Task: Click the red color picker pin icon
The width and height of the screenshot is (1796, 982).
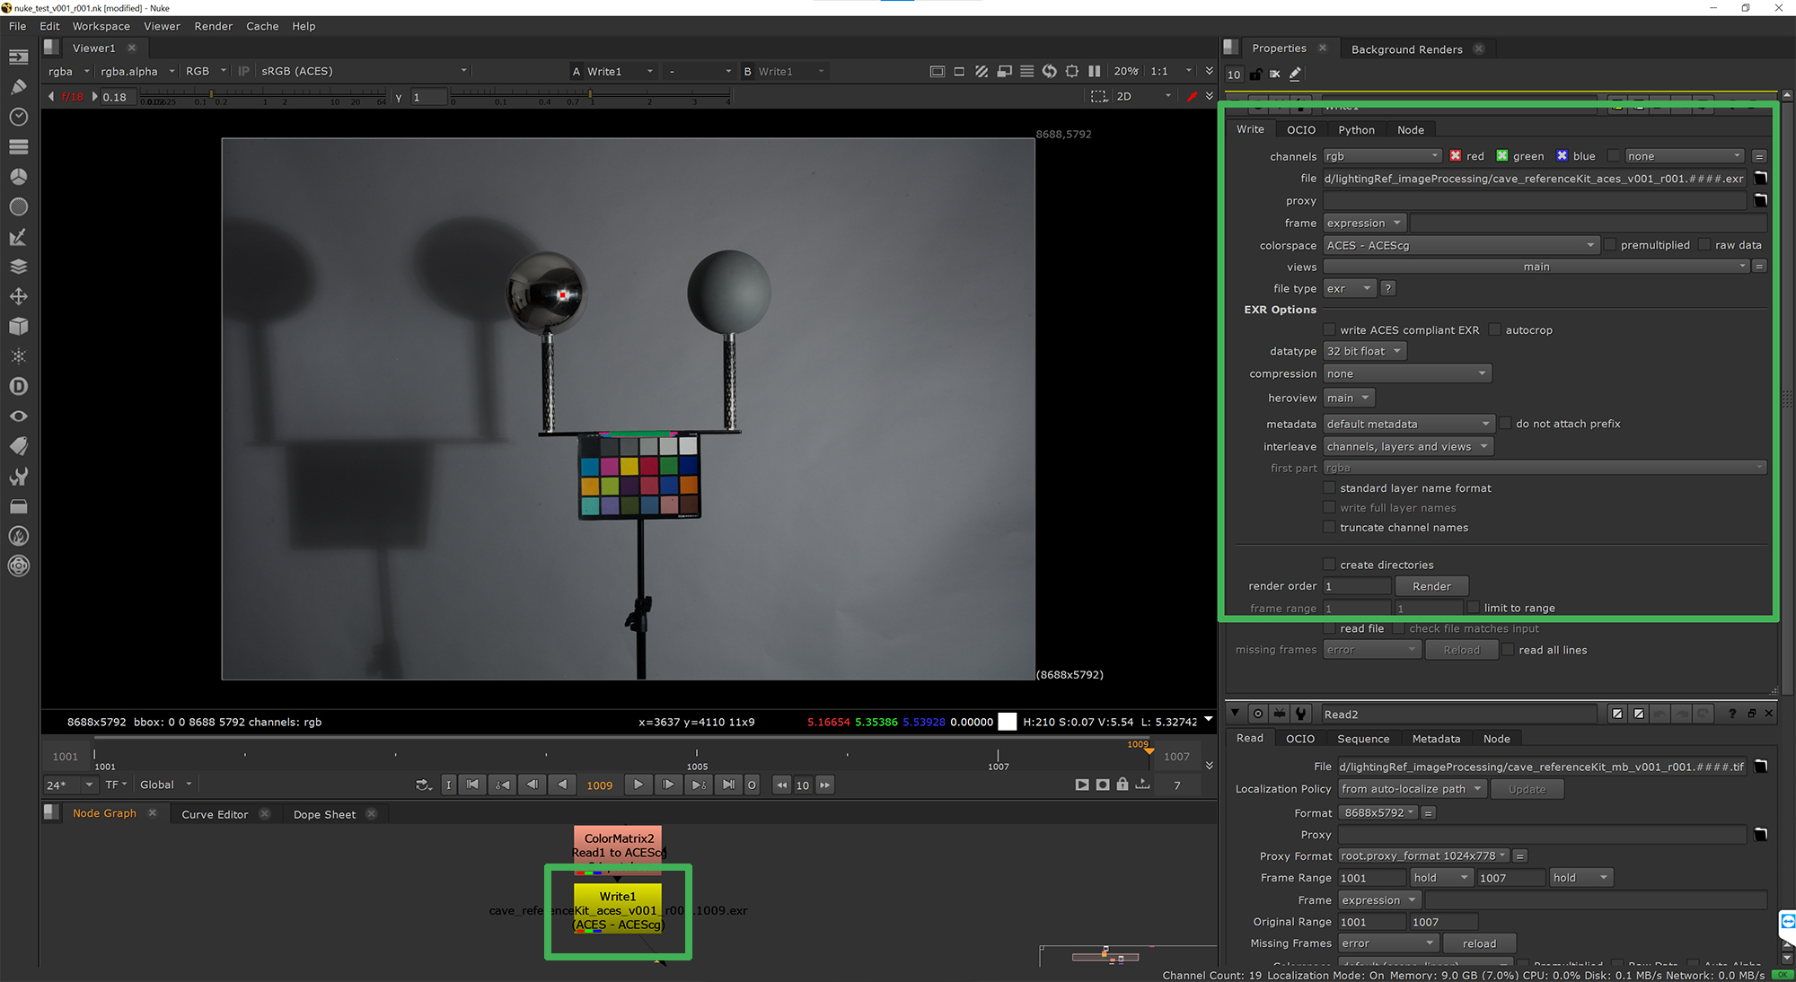Action: click(x=1192, y=96)
